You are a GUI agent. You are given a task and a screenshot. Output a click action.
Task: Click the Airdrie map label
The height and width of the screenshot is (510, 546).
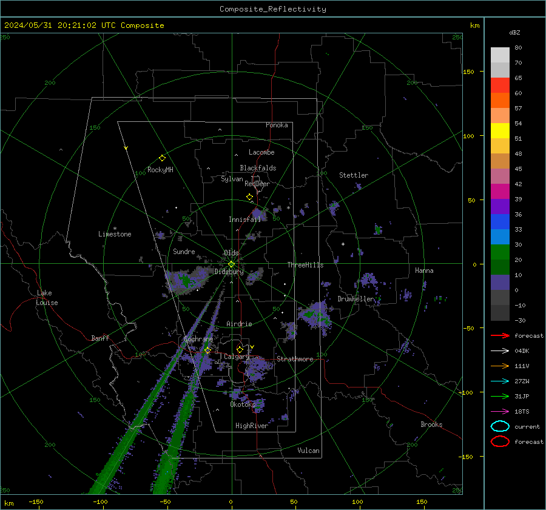click(239, 324)
